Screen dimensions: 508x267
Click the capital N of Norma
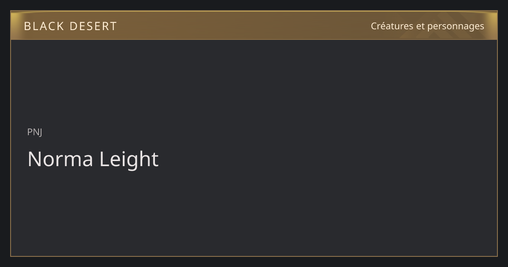pyautogui.click(x=34, y=159)
